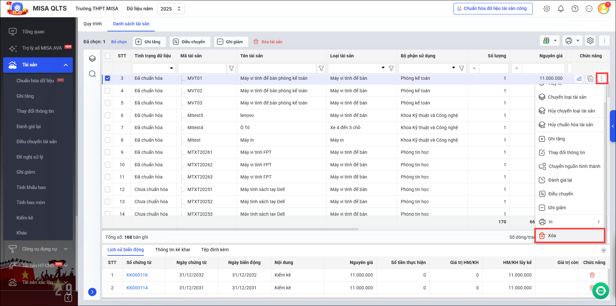Tick the checkbox for row MVT02
This screenshot has width=616, height=306.
point(107,91)
